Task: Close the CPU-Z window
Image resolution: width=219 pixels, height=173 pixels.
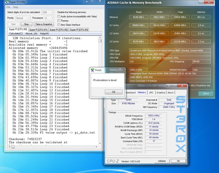Action: coord(182,86)
